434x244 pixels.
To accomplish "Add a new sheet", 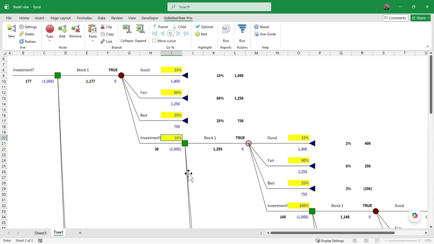I will 80,233.
